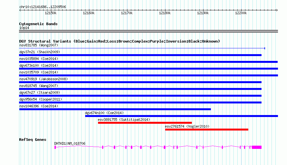Select the DGV Structural Variants track title
Image resolution: width=287 pixels, height=165 pixels.
coord(120,41)
